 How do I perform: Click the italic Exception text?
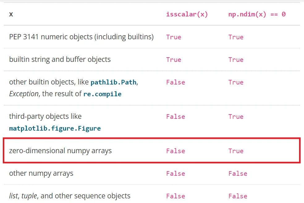(24, 94)
